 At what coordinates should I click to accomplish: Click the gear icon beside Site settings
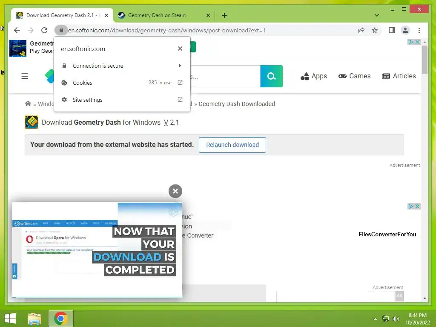(x=64, y=100)
